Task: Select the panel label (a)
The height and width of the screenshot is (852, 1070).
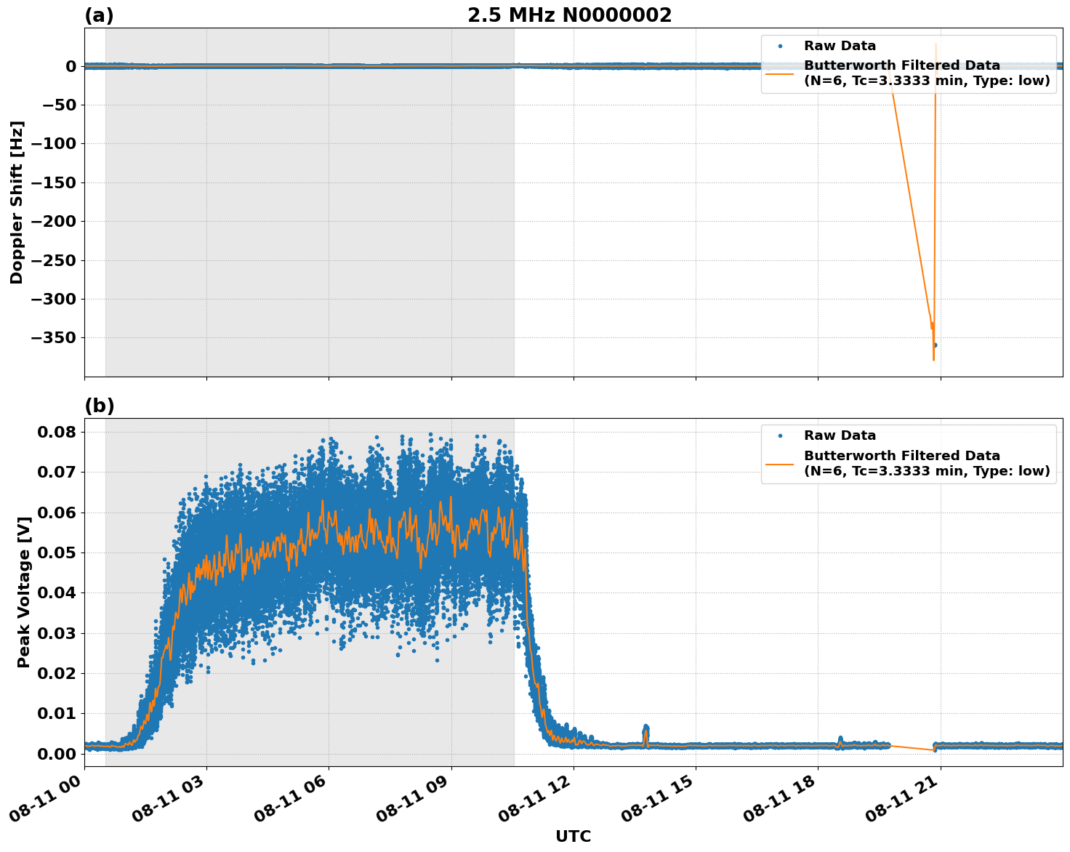Action: click(x=101, y=13)
